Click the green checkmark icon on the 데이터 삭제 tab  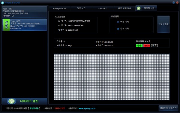139,8
